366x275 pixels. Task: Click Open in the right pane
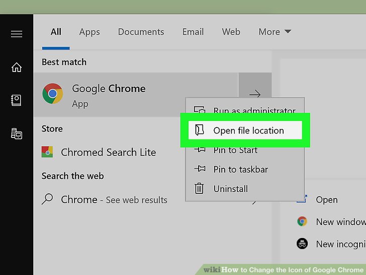tap(327, 199)
